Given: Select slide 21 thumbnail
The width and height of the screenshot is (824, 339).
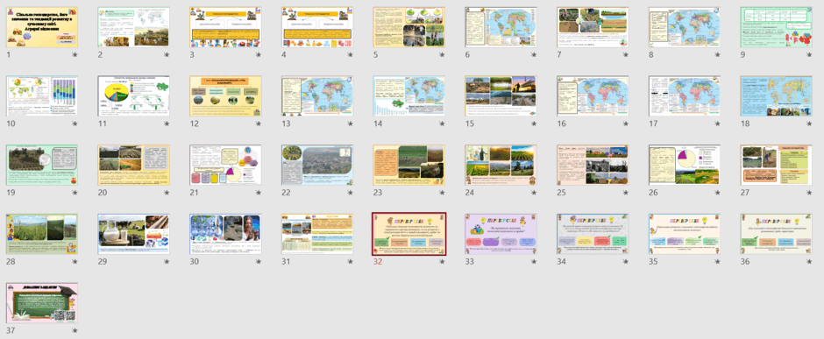Looking at the screenshot, I should (x=225, y=165).
